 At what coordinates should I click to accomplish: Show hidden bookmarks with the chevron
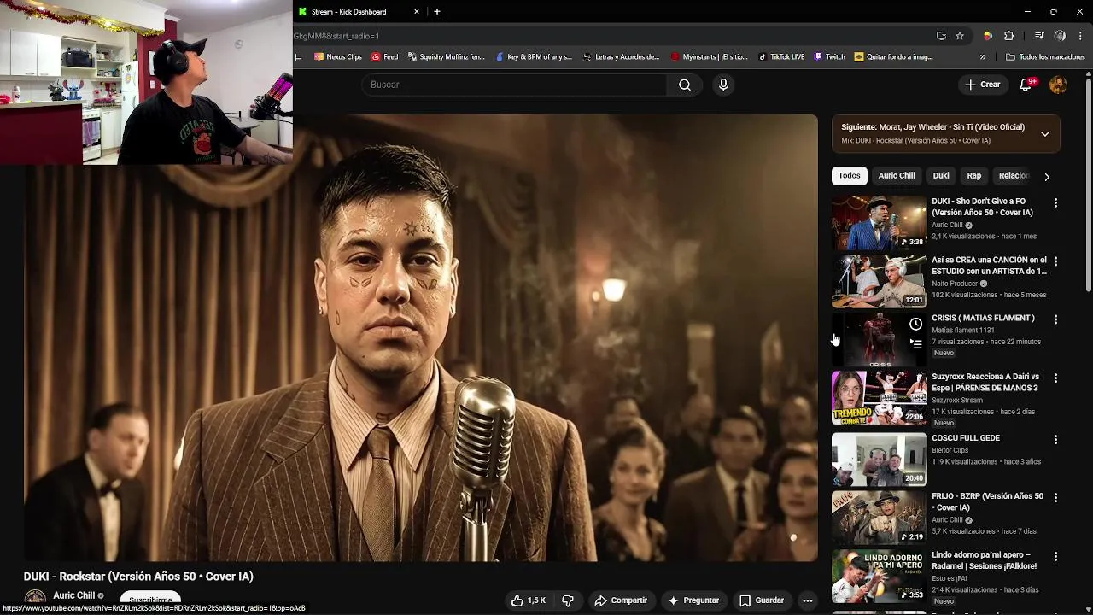(x=983, y=57)
